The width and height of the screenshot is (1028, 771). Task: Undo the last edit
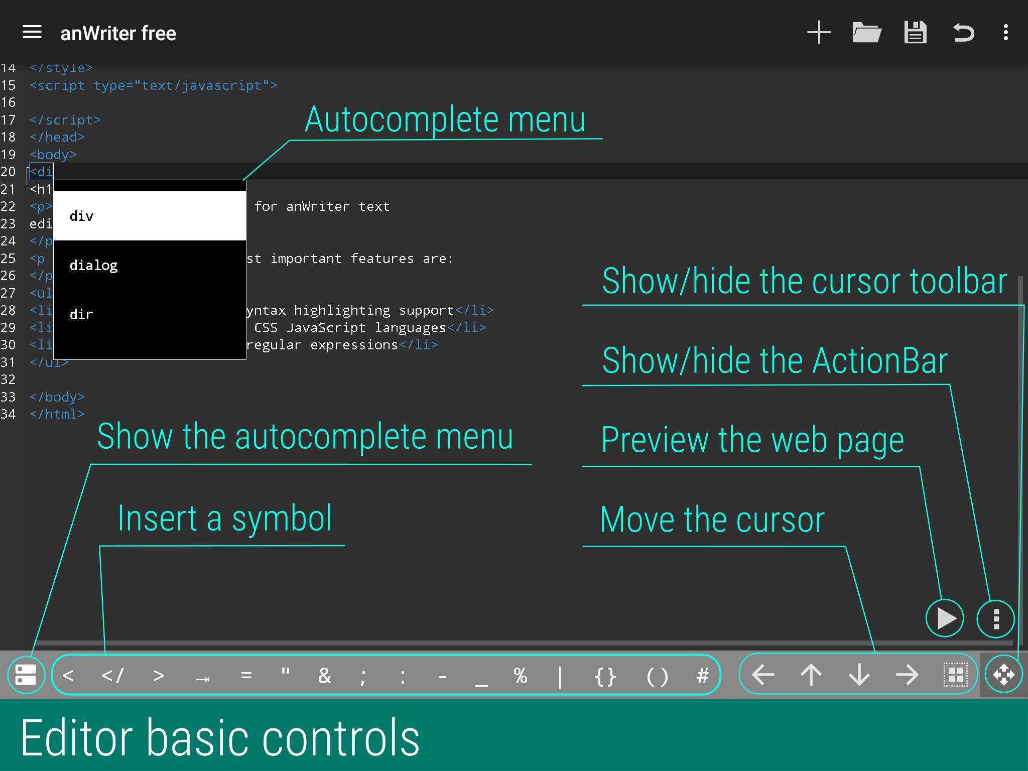point(963,33)
